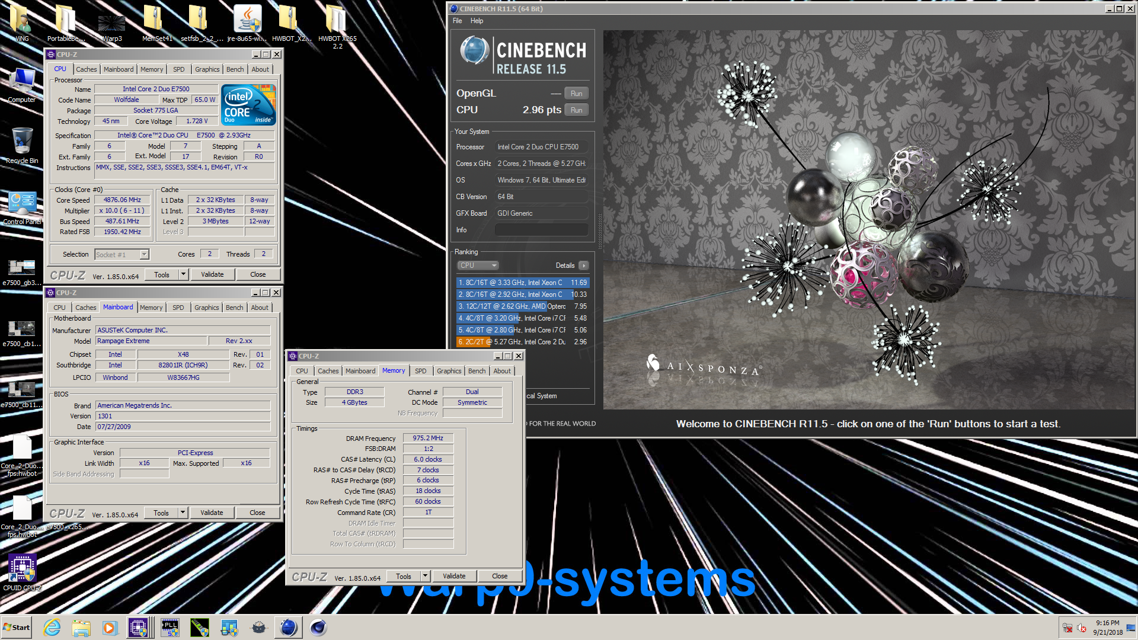
Task: Run the CPU test in Cinebench
Action: coord(576,110)
